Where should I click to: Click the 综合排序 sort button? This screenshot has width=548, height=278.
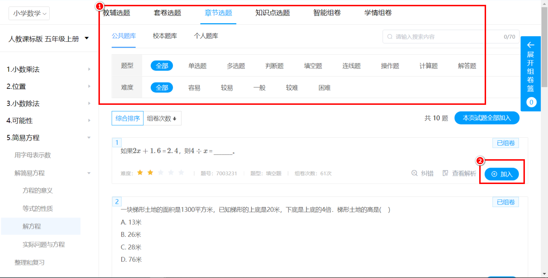coord(128,118)
